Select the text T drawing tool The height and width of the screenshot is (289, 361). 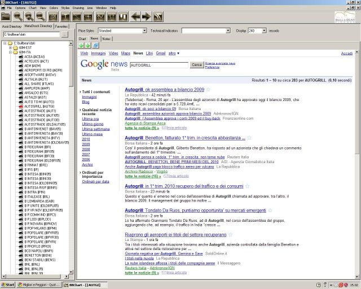click(x=65, y=17)
